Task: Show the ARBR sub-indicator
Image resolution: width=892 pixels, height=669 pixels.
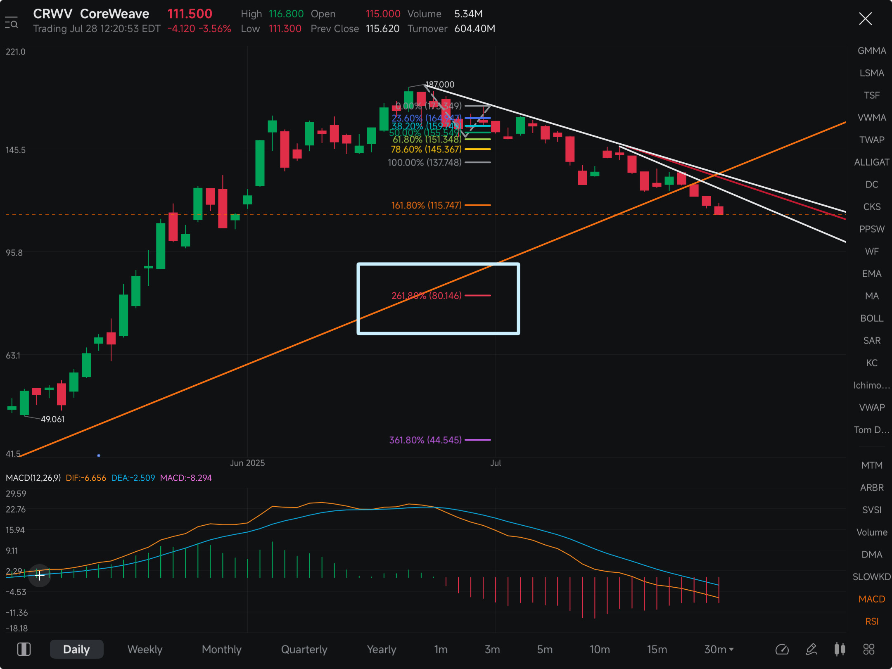Action: tap(872, 488)
